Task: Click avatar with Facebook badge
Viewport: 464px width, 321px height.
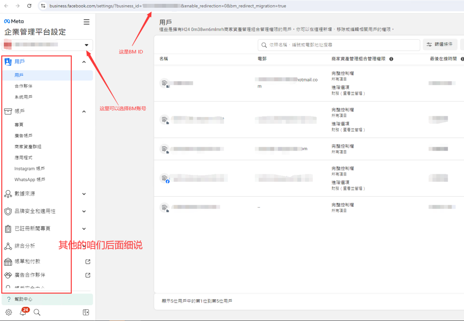Action: pos(164,178)
